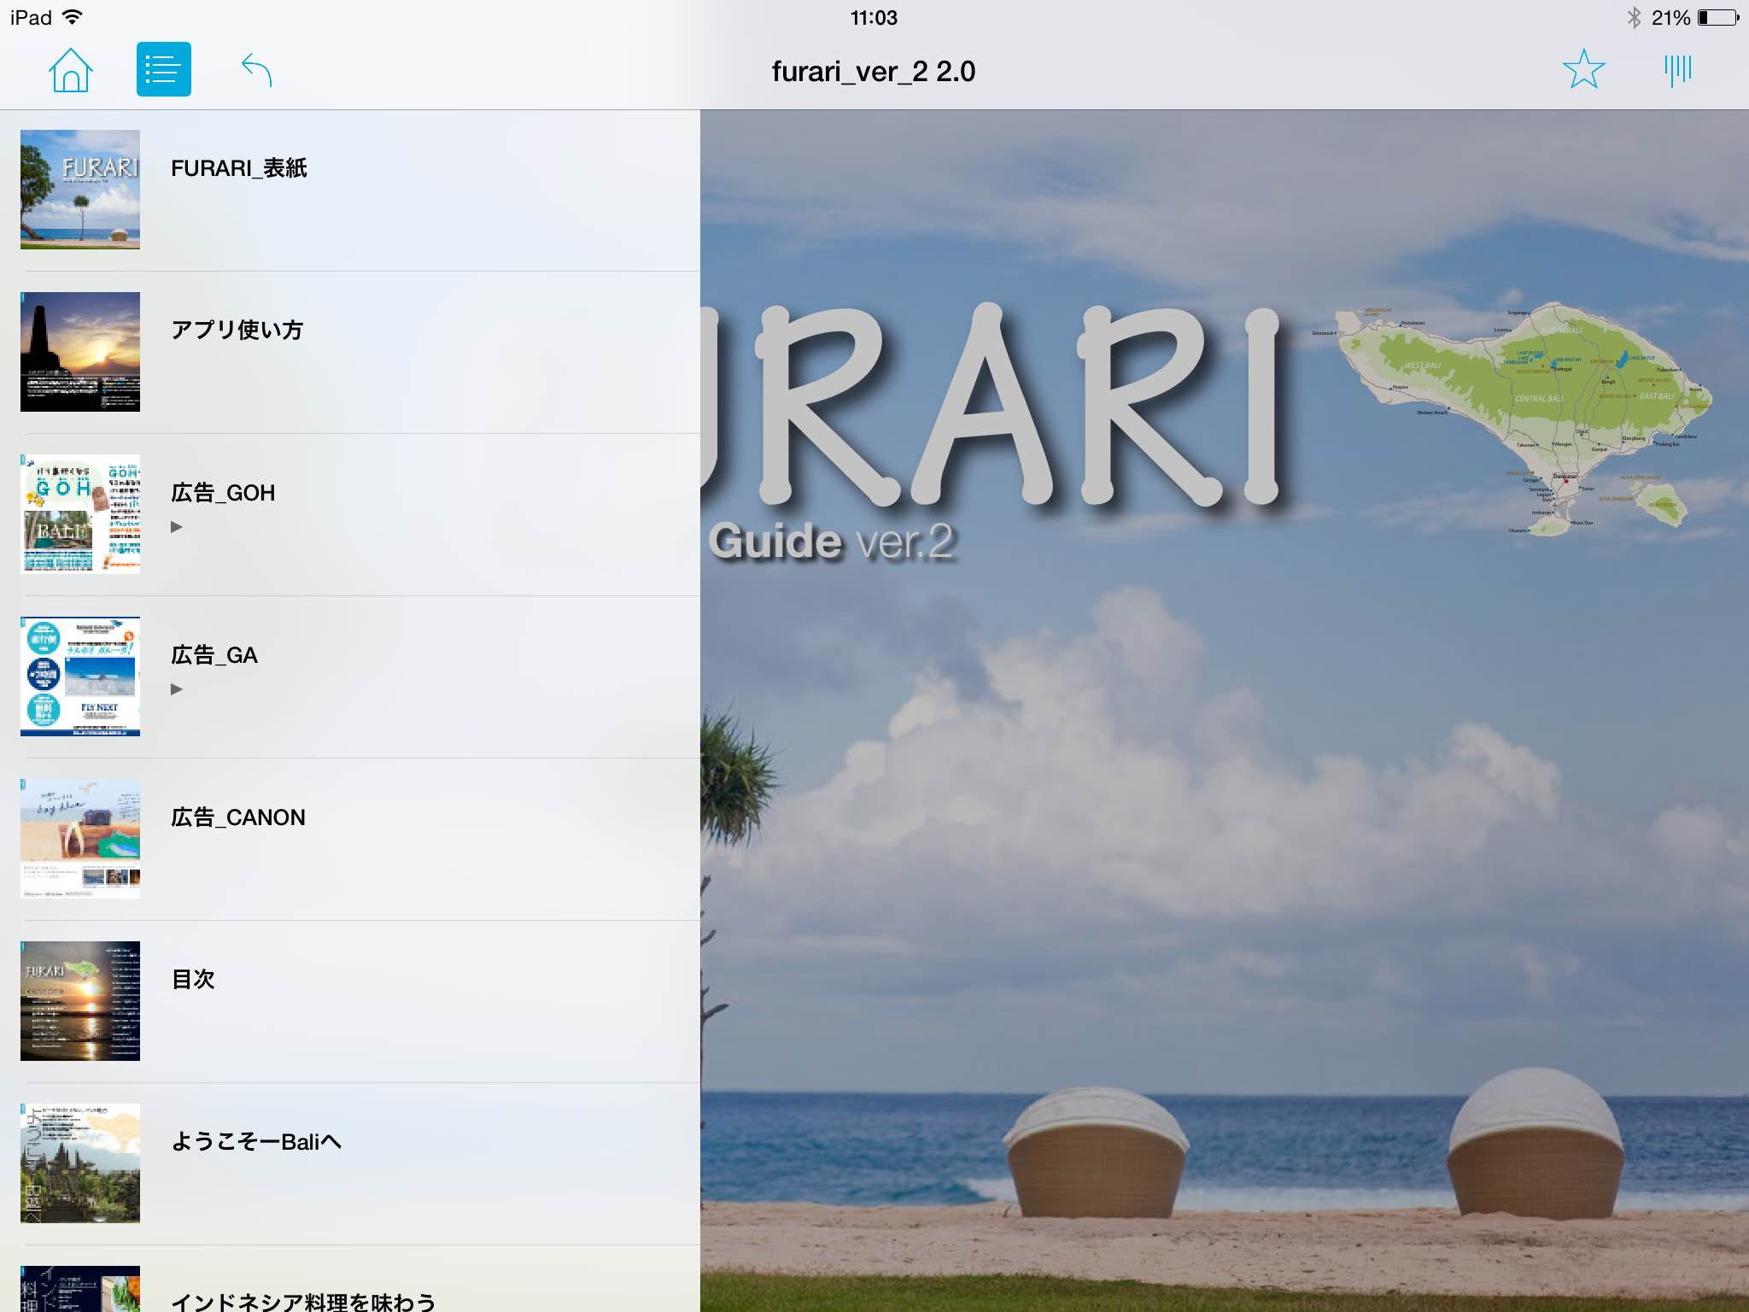1749x1312 pixels.
Task: Toggle the table of contents list button
Action: (163, 70)
